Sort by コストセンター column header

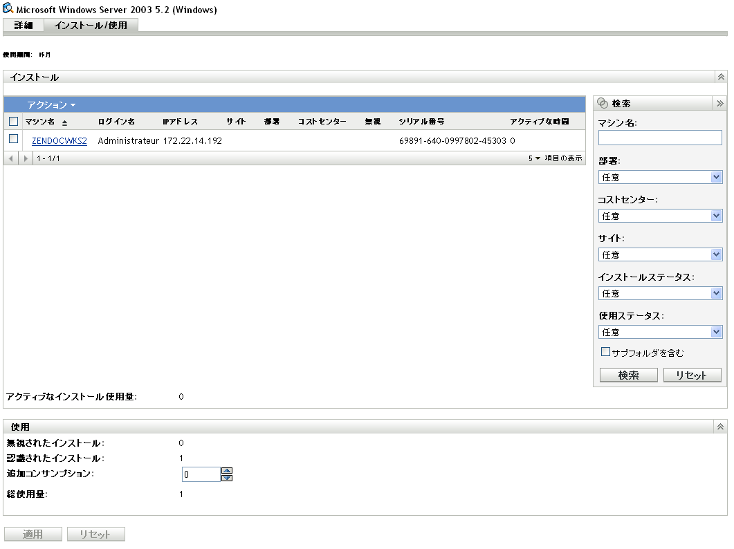[322, 122]
